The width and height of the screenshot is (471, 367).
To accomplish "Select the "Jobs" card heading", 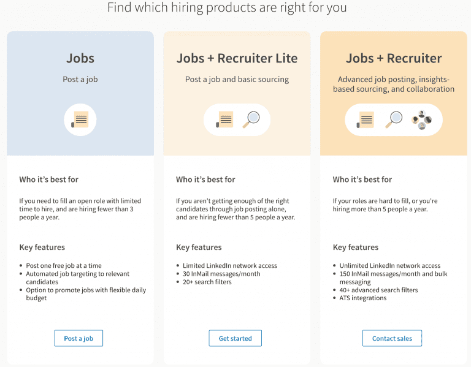I will (x=80, y=59).
